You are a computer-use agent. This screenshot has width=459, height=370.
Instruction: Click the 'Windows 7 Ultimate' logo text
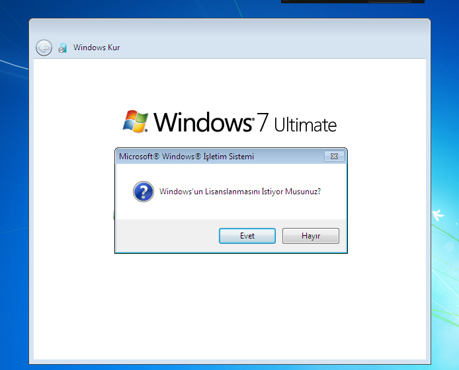(x=245, y=123)
